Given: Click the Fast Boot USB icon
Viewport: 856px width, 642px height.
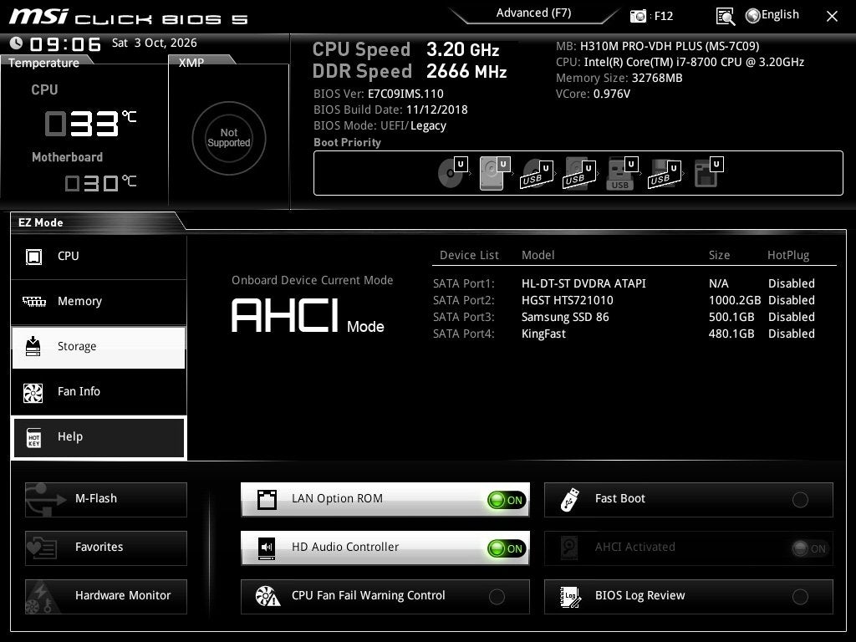Looking at the screenshot, I should pyautogui.click(x=570, y=499).
